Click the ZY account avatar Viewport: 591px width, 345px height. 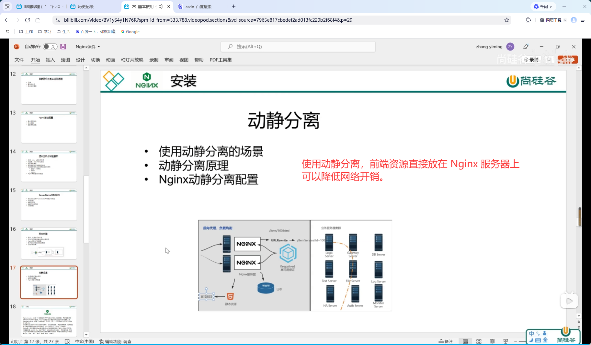point(510,47)
